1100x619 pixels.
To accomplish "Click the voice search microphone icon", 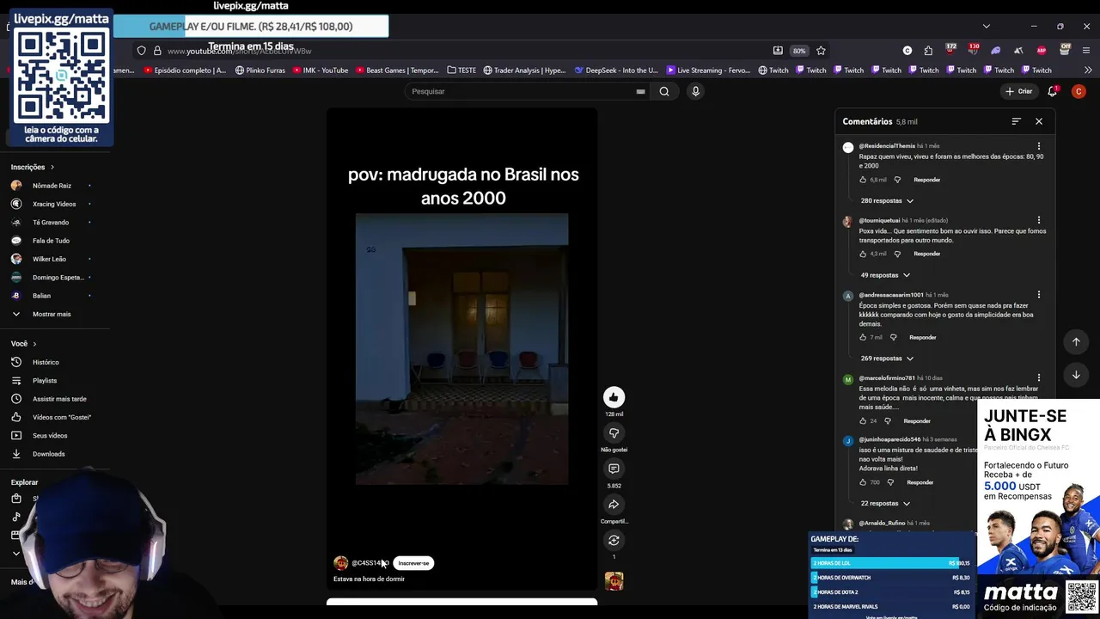I will coord(696,91).
